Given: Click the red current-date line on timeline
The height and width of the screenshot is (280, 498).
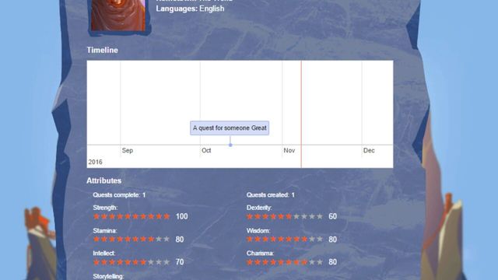Looking at the screenshot, I should (x=301, y=114).
